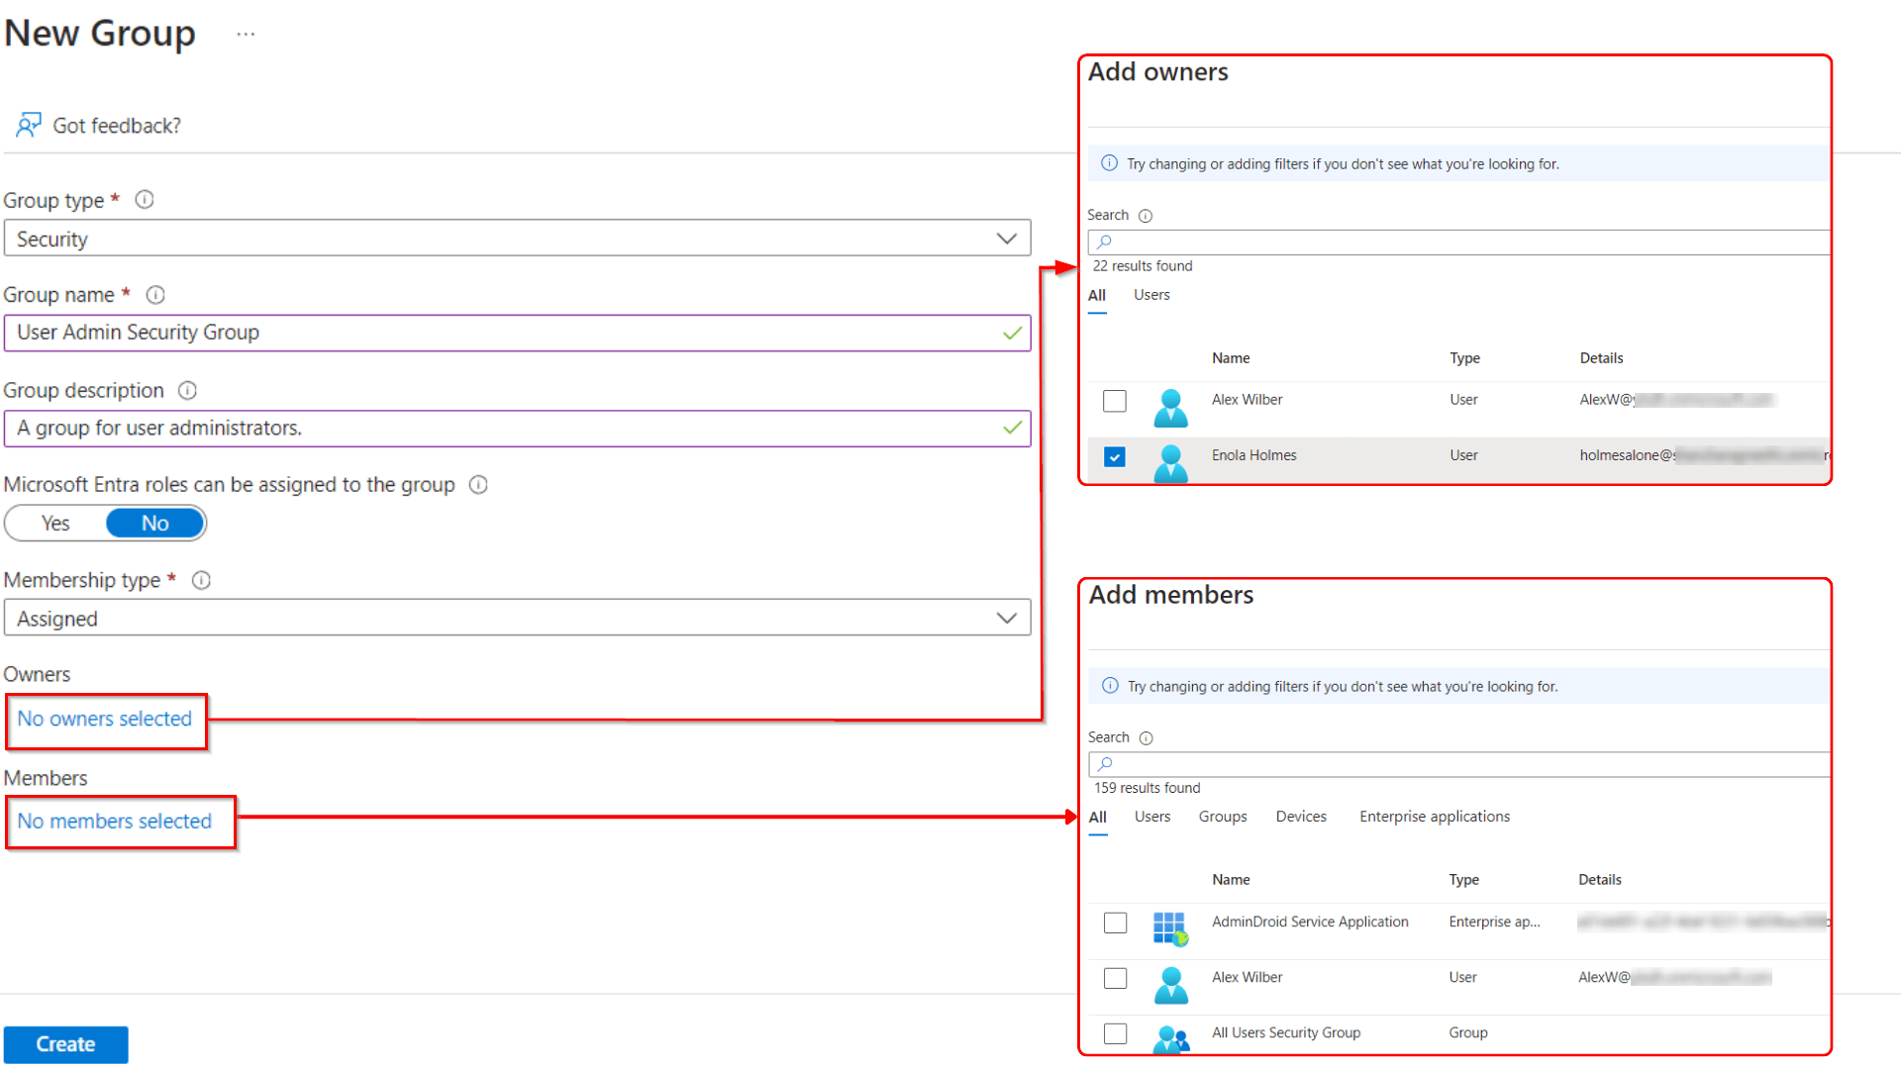The width and height of the screenshot is (1901, 1069).
Task: Open the ellipsis menu beside New Group
Action: (245, 33)
